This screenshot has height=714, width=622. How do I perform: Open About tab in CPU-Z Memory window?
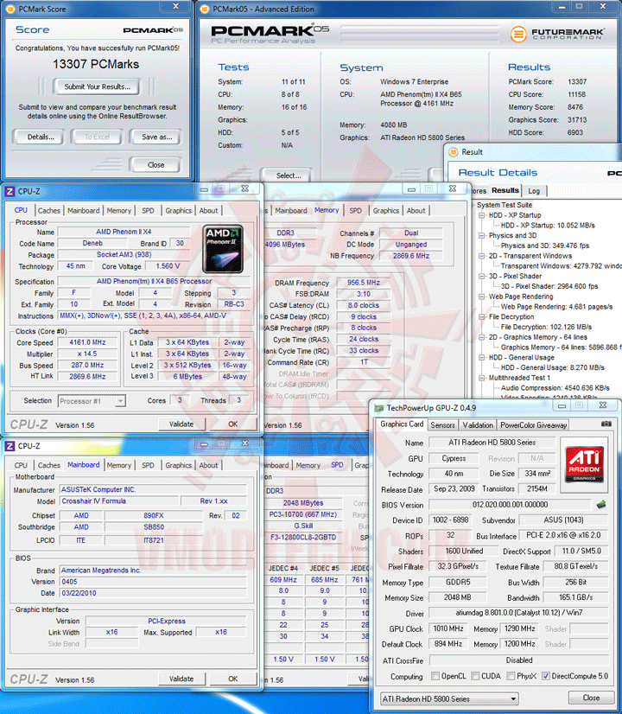click(416, 211)
